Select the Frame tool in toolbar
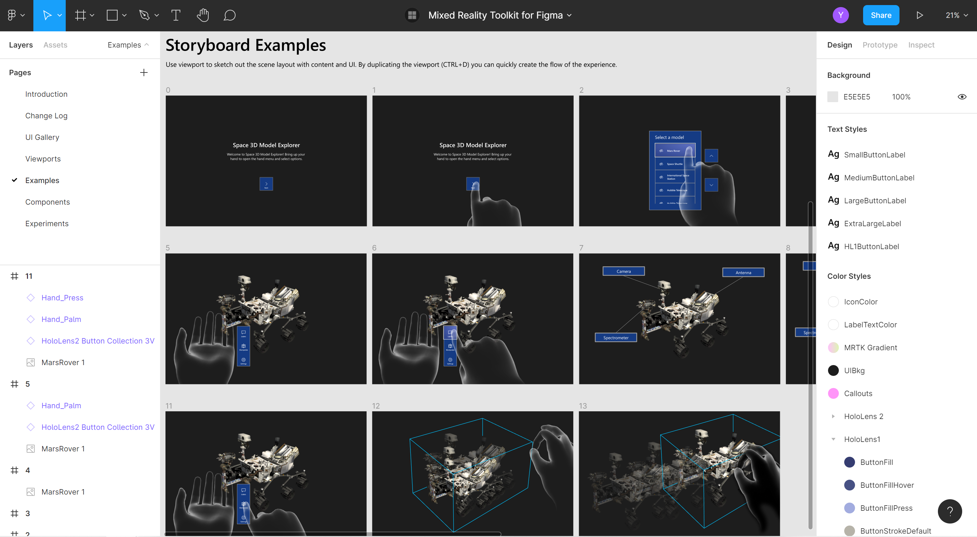The image size is (977, 537). click(x=79, y=15)
